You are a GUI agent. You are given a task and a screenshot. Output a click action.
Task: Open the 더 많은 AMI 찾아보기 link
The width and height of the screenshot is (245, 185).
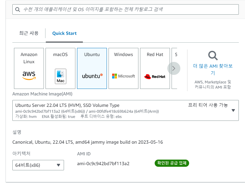(213, 69)
